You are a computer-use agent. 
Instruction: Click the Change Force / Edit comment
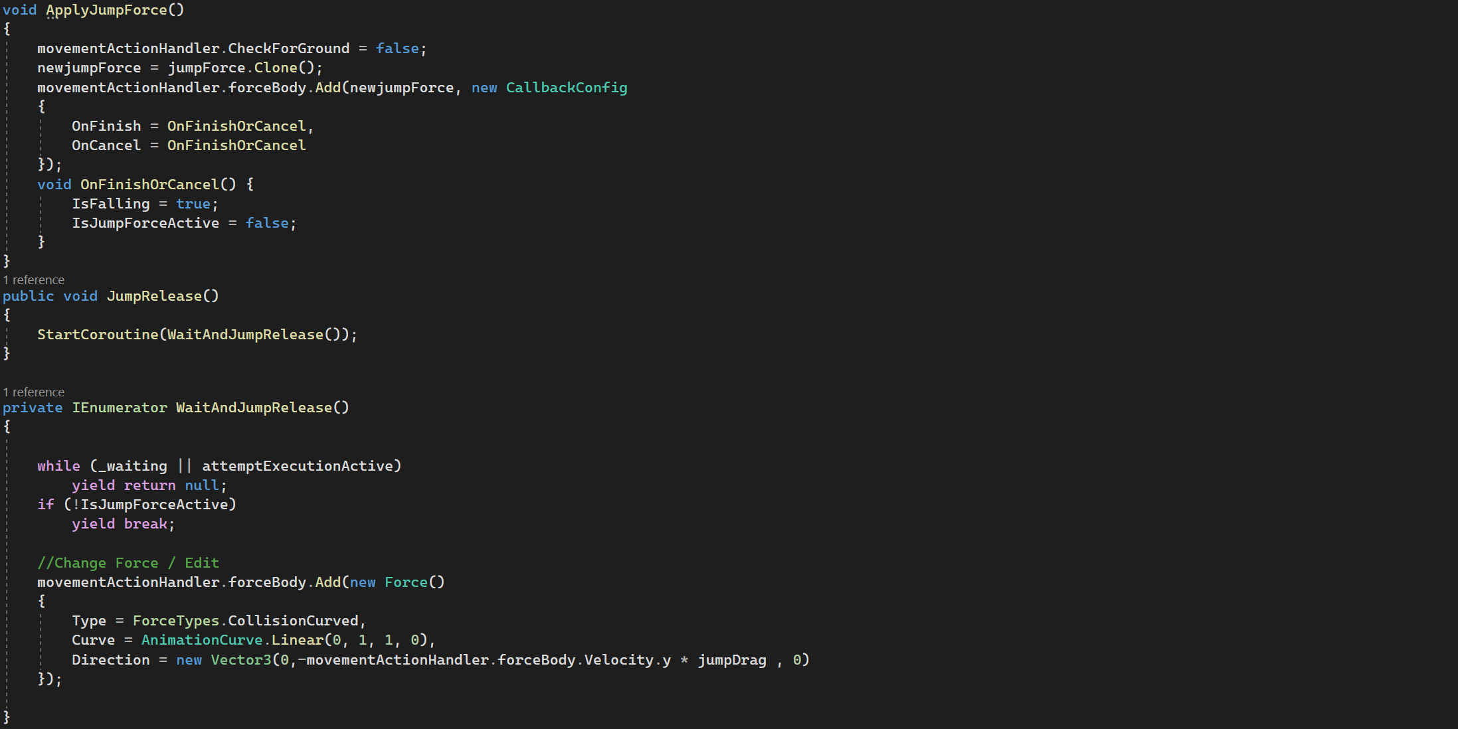point(128,563)
